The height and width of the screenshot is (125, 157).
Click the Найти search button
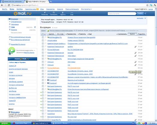coord(140,13)
